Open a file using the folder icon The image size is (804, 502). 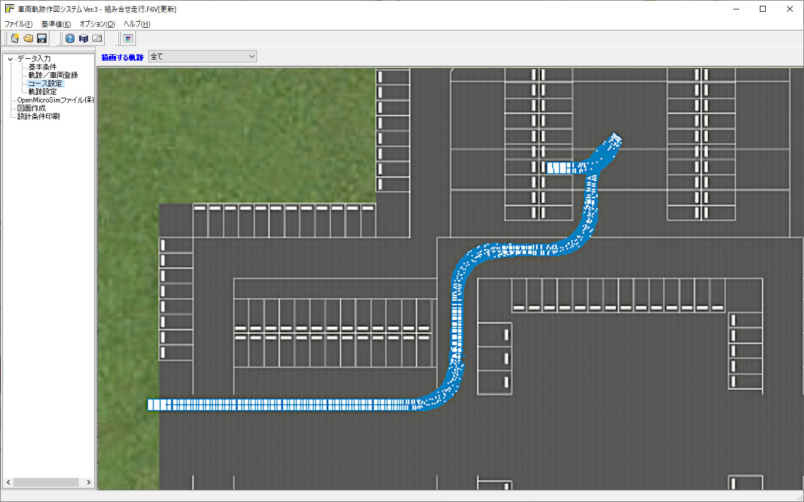[x=28, y=39]
